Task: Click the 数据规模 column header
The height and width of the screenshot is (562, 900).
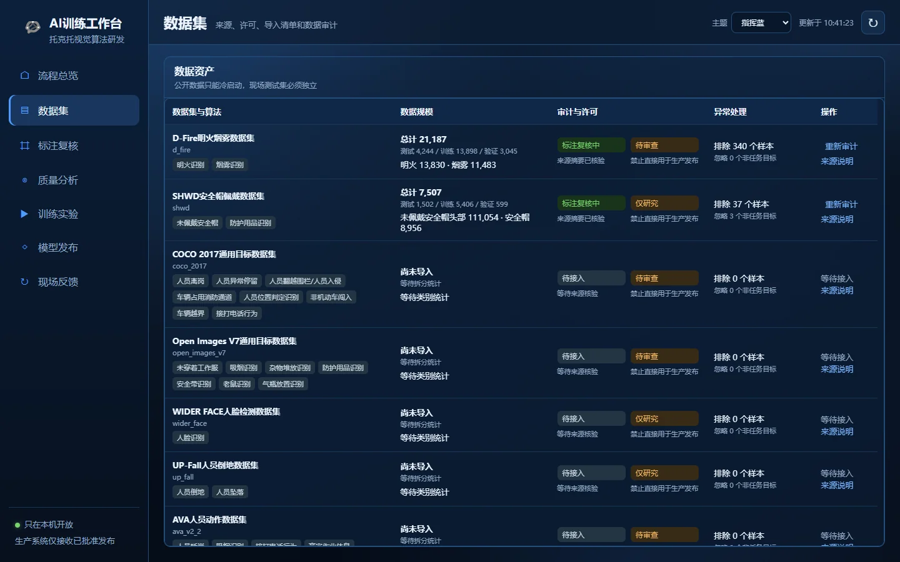Action: coord(417,112)
